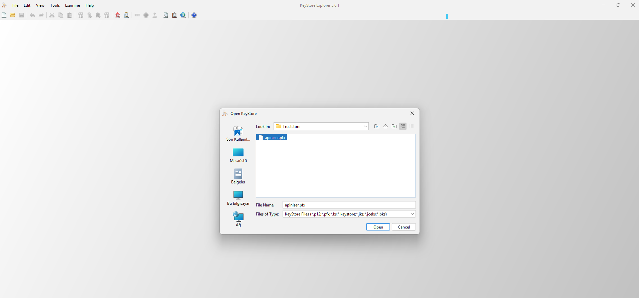Jump to Home folder in Open KeyStore dialog
This screenshot has height=298, width=639.
385,126
